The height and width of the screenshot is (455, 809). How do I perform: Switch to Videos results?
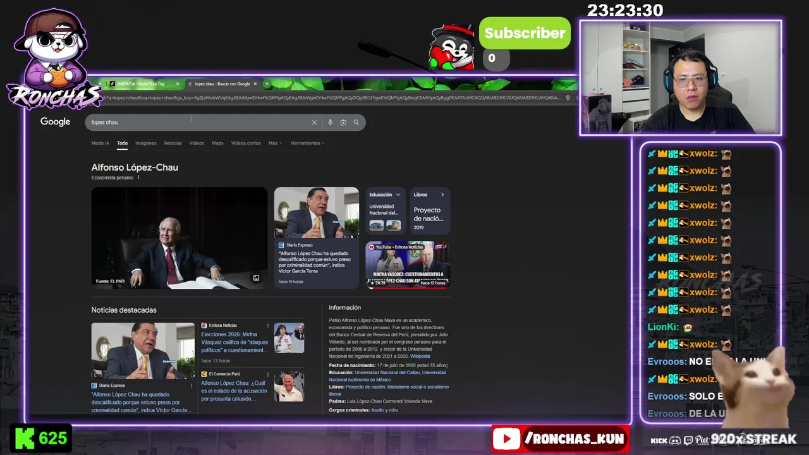(x=197, y=143)
